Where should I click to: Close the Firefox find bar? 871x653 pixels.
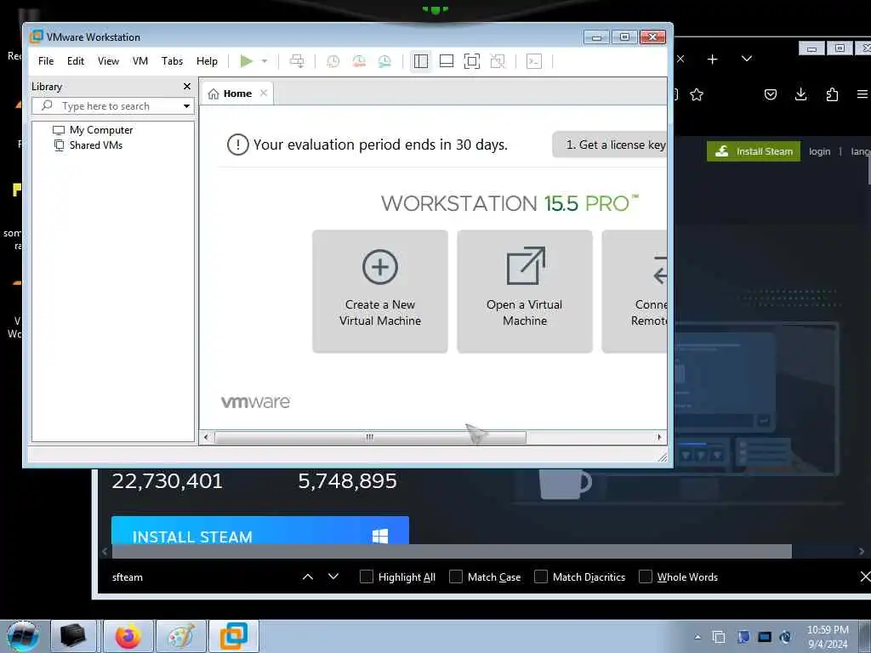click(x=865, y=576)
